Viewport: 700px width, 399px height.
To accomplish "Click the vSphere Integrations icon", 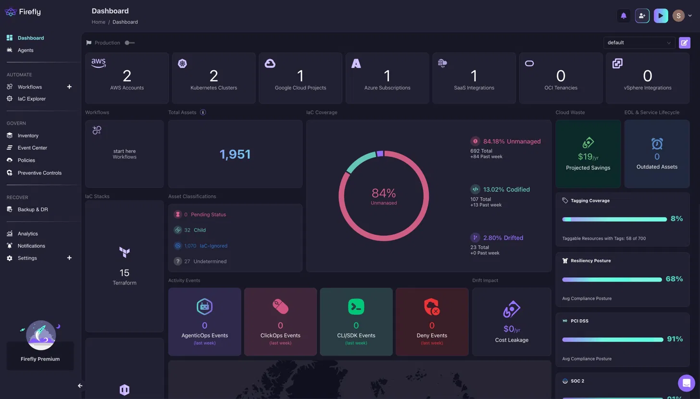I will coord(617,64).
